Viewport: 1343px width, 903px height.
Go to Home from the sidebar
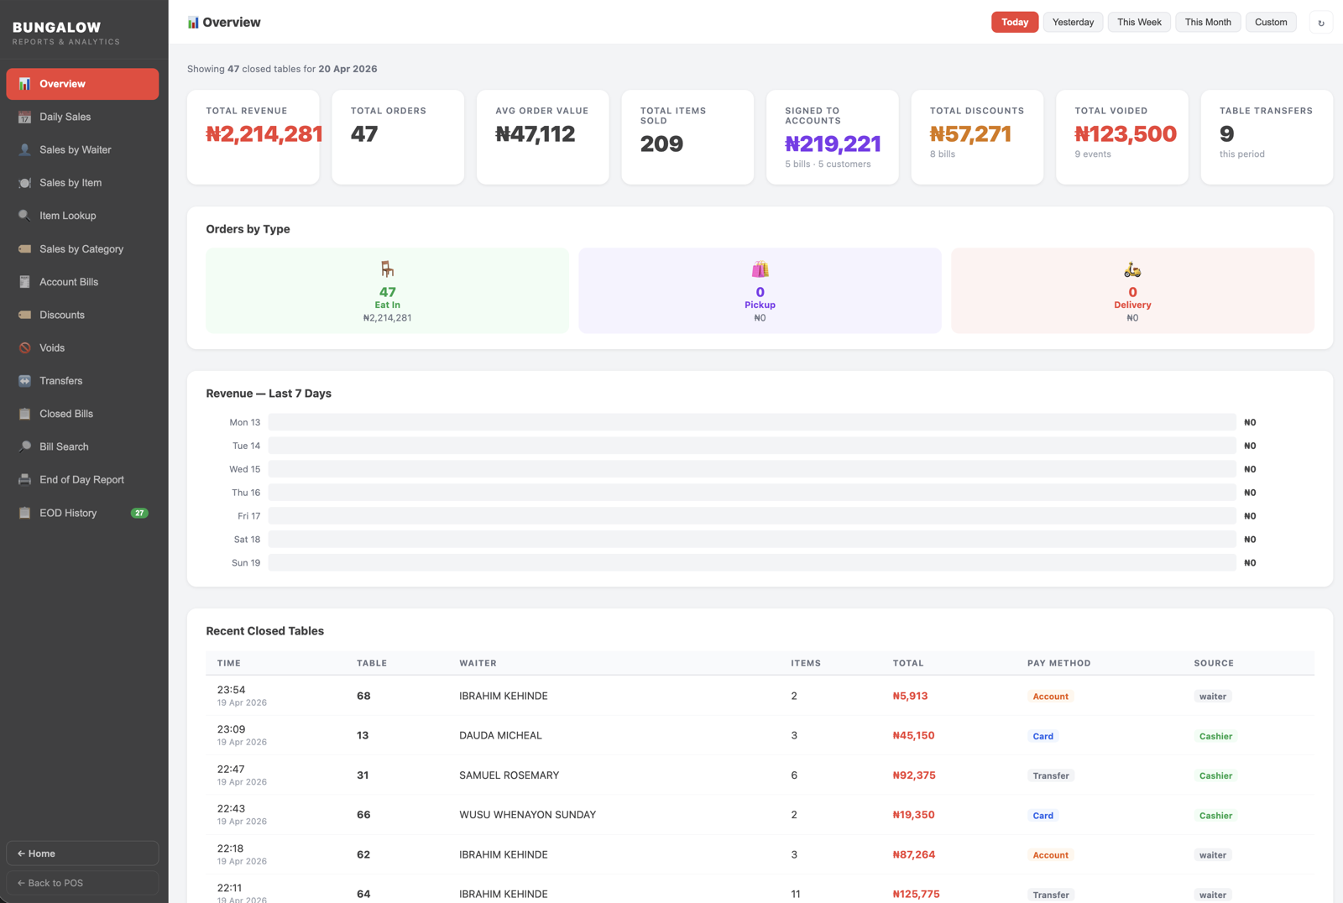[x=82, y=853]
